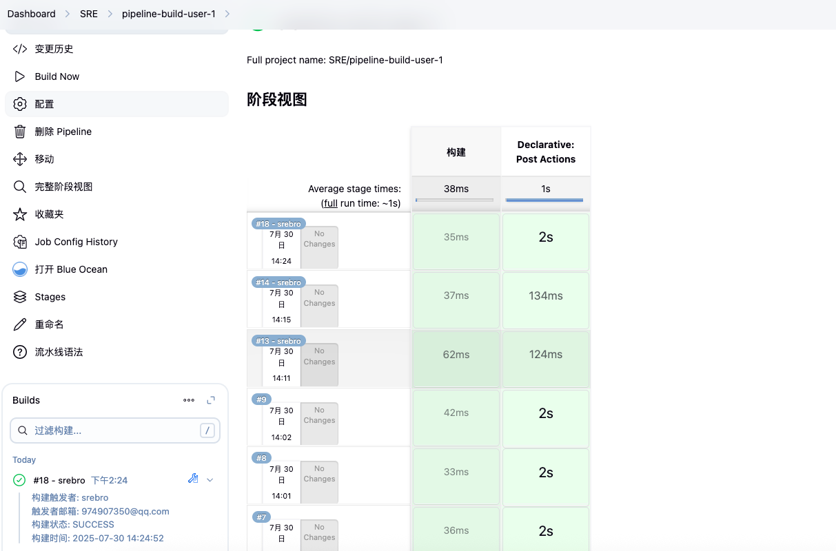The width and height of the screenshot is (836, 551).
Task: Open Blue Ocean via its wave icon
Action: 20,269
